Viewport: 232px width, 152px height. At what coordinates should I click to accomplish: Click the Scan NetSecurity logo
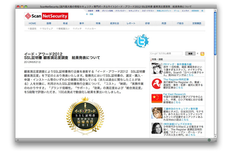click(46, 16)
